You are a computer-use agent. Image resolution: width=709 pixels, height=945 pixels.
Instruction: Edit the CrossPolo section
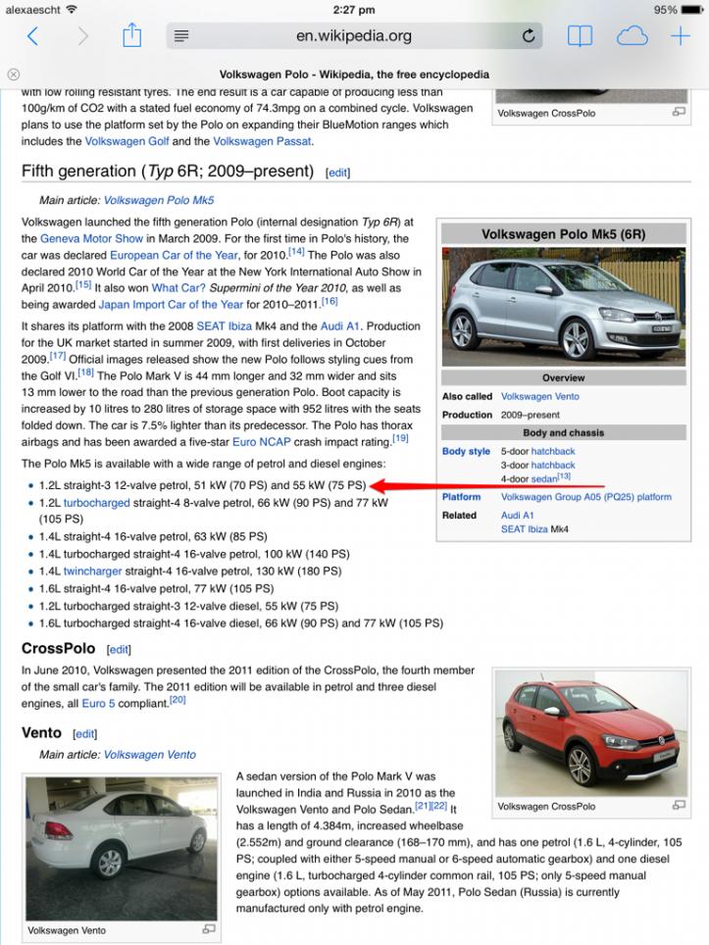[x=118, y=649]
